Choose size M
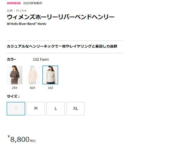The height and width of the screenshot is (145, 194). pyautogui.click(x=36, y=109)
